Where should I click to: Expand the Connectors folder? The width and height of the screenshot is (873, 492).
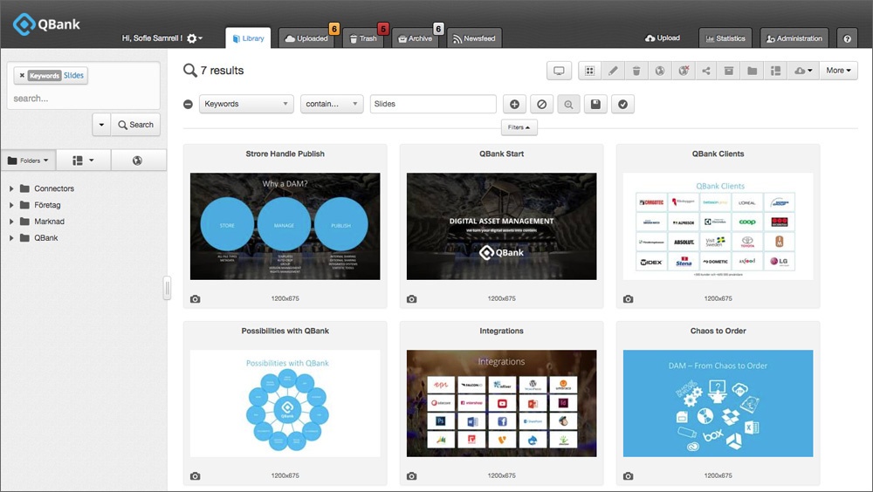point(11,188)
